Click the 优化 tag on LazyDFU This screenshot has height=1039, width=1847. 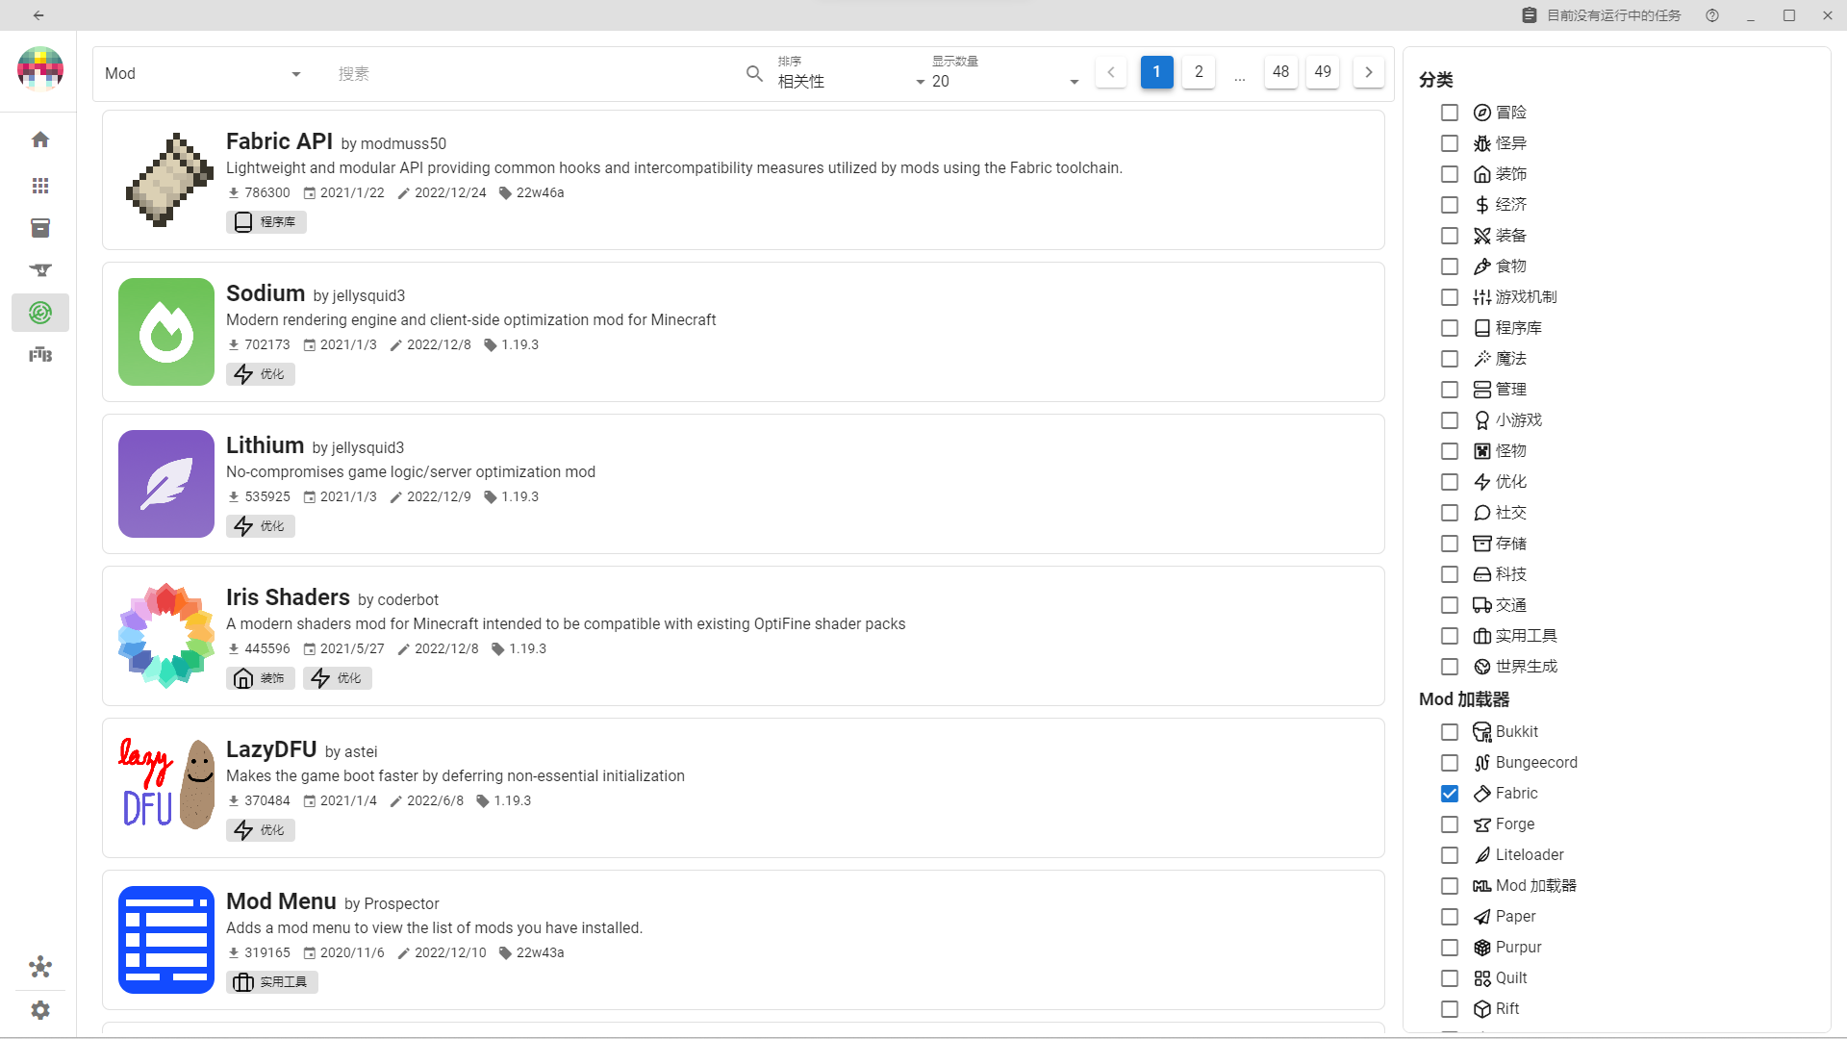(x=261, y=830)
